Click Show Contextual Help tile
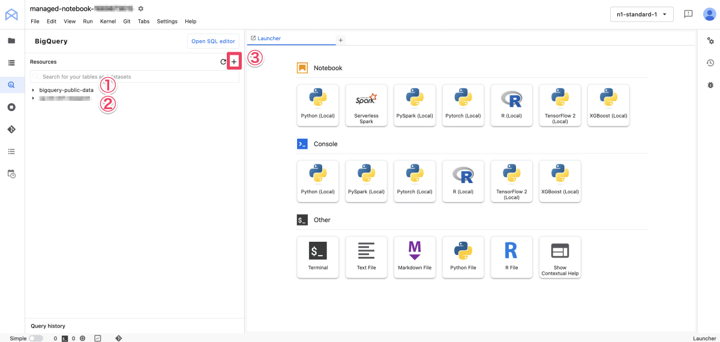Viewport: 720px width, 342px height. tap(560, 257)
